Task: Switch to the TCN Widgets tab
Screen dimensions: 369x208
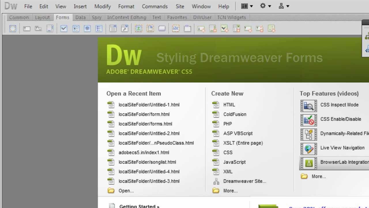Action: click(231, 17)
